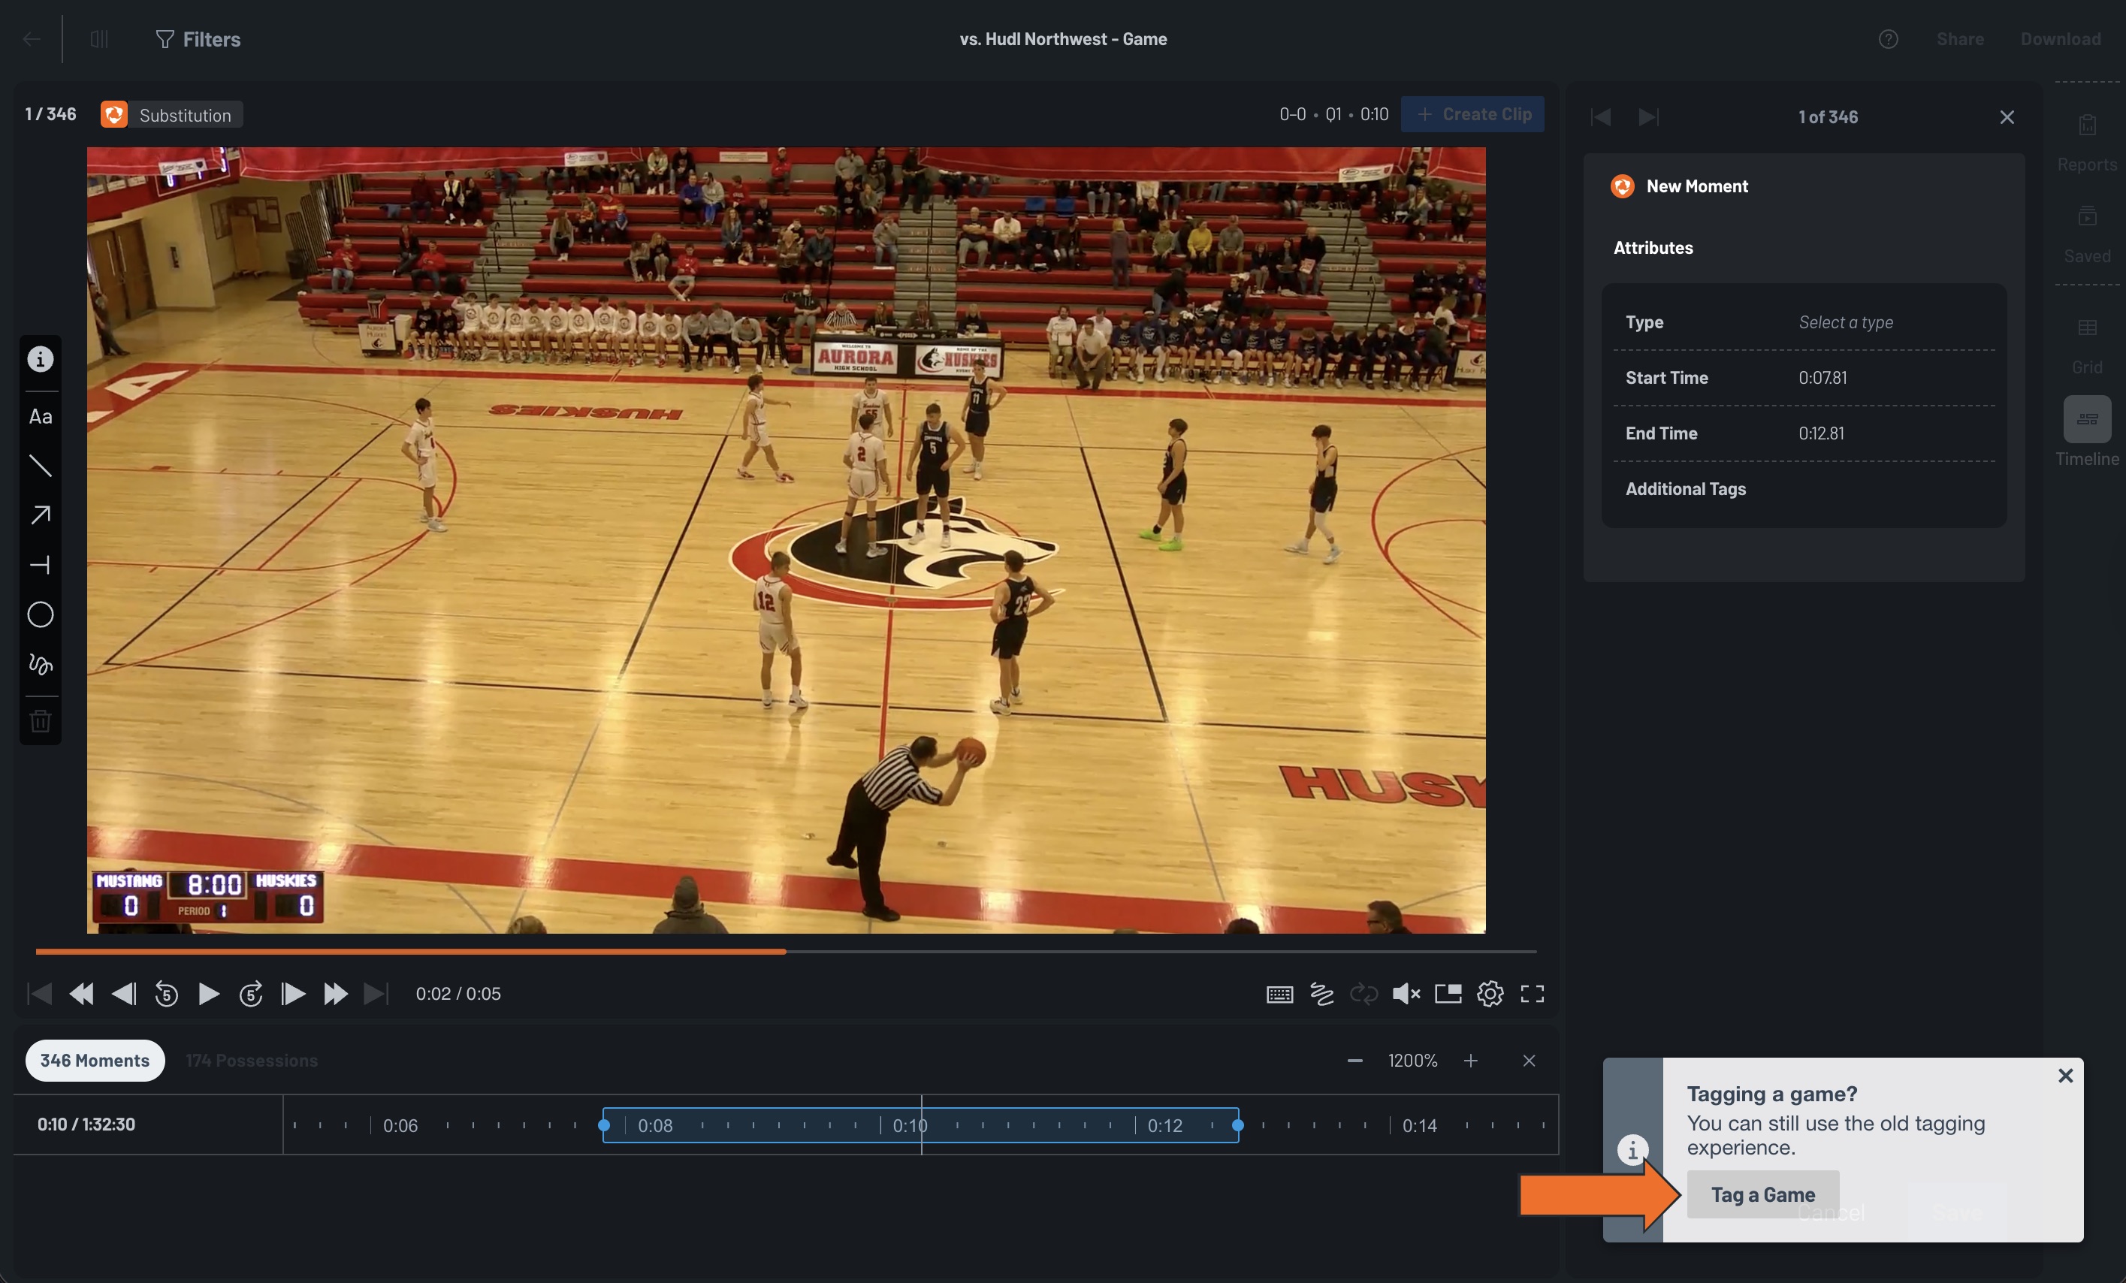
Task: Open the Select a type dropdown
Action: [1846, 322]
